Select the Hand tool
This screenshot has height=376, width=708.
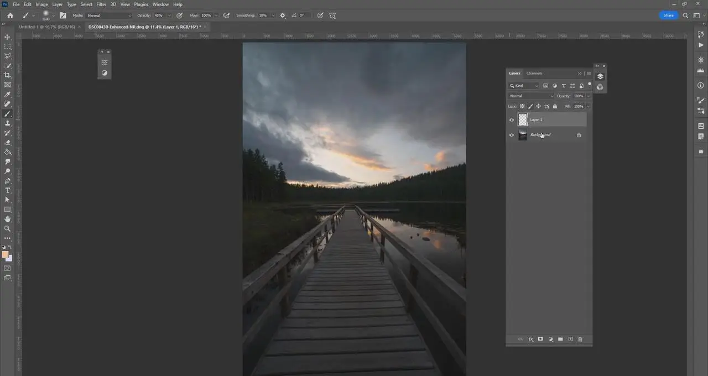click(7, 219)
